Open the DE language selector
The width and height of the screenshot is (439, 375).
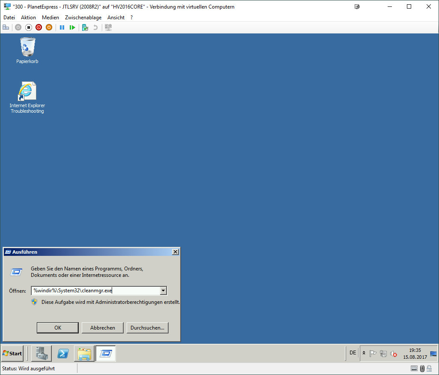pos(353,353)
